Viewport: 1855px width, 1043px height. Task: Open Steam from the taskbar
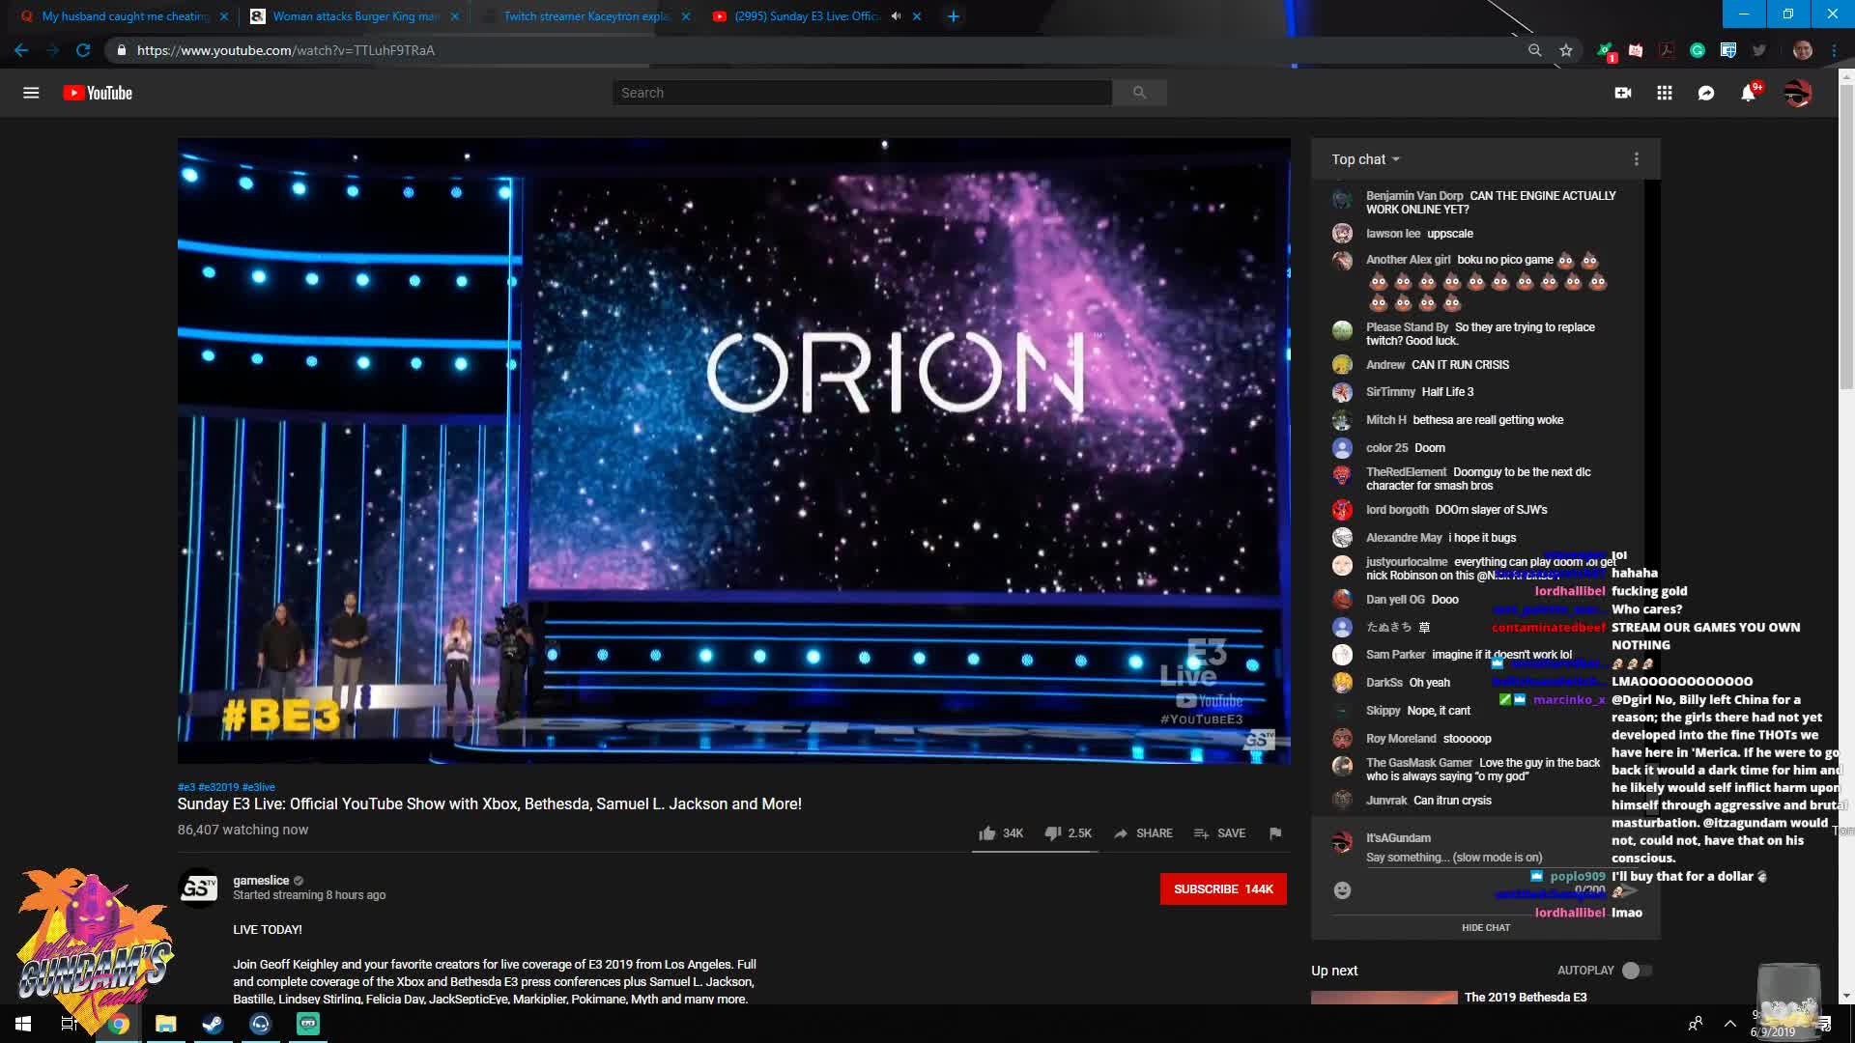click(x=213, y=1024)
